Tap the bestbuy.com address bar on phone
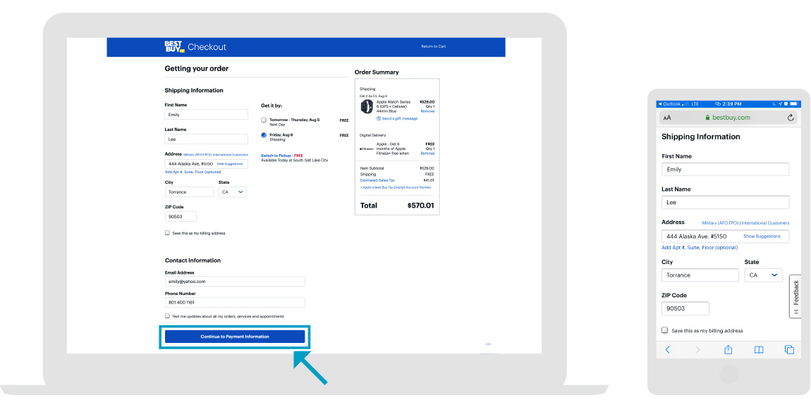Viewport: 811px width, 407px height. pyautogui.click(x=728, y=118)
